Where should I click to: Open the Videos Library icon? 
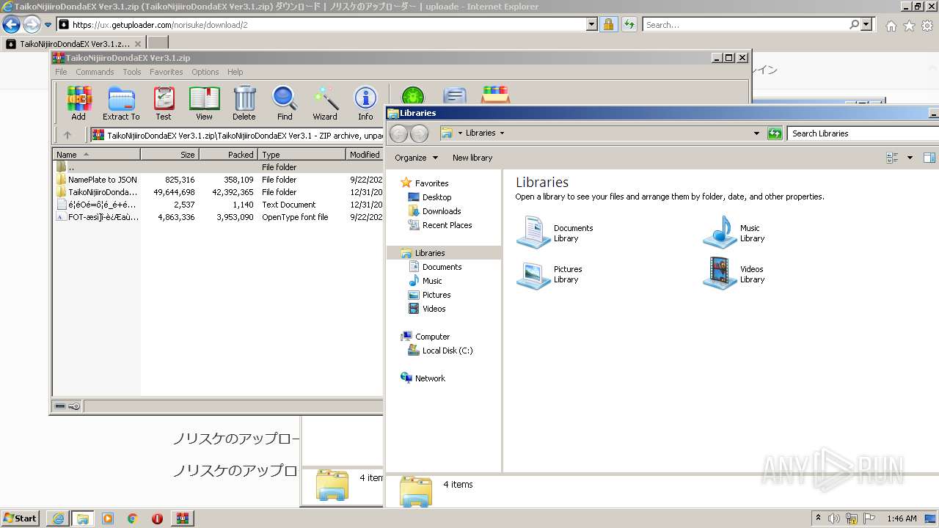point(735,274)
